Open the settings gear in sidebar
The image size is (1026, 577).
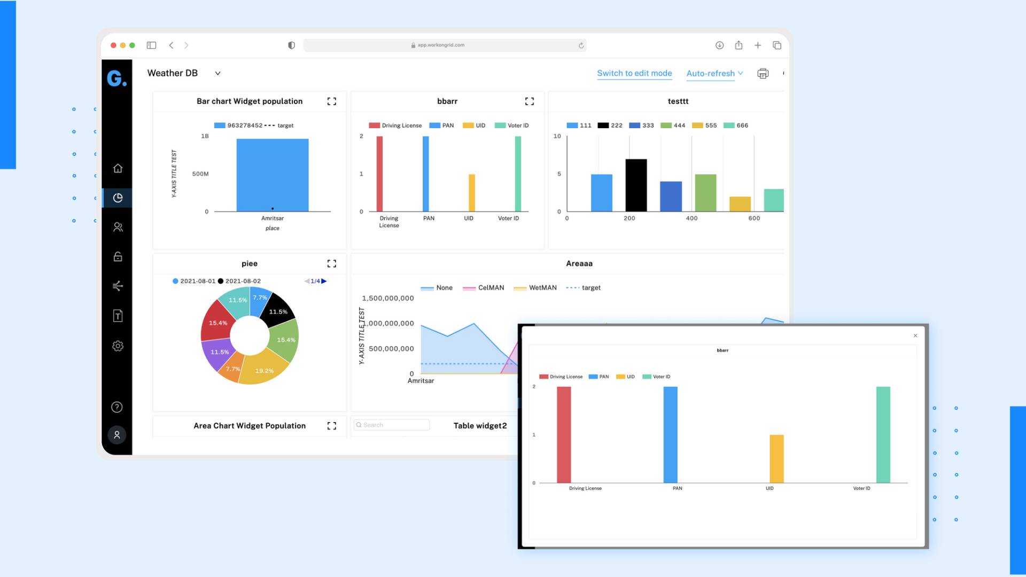point(118,346)
